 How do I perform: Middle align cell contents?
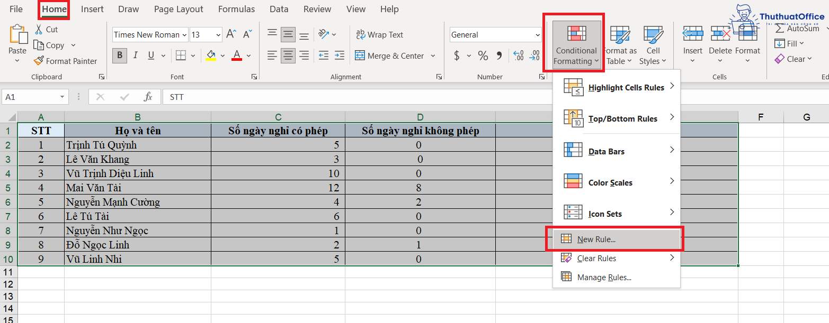(x=288, y=34)
